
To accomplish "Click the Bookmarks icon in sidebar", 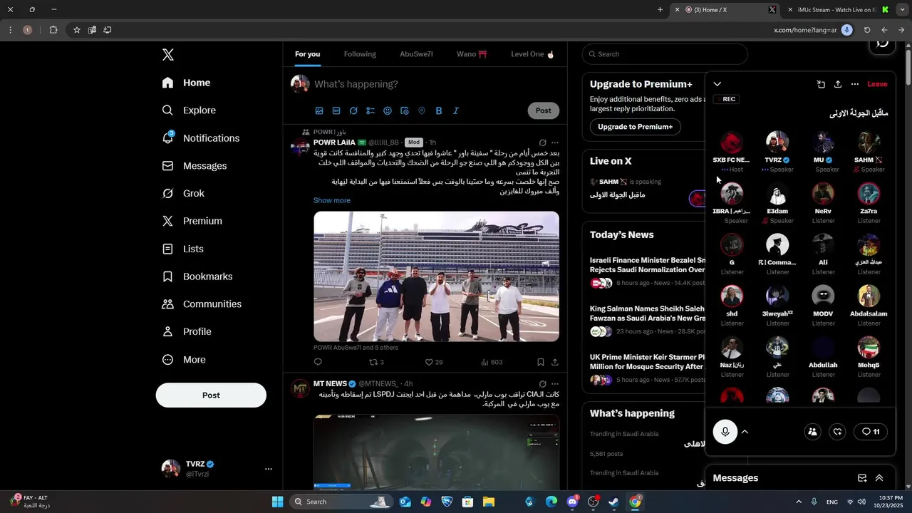I will pos(167,276).
